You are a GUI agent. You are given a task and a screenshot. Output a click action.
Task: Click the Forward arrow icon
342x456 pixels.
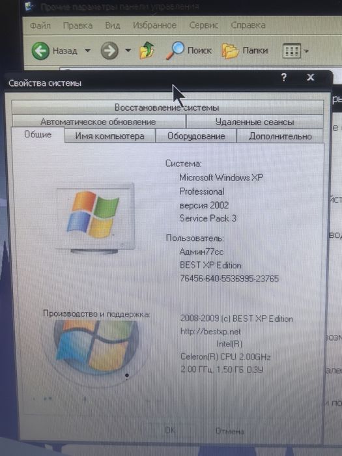click(x=109, y=51)
